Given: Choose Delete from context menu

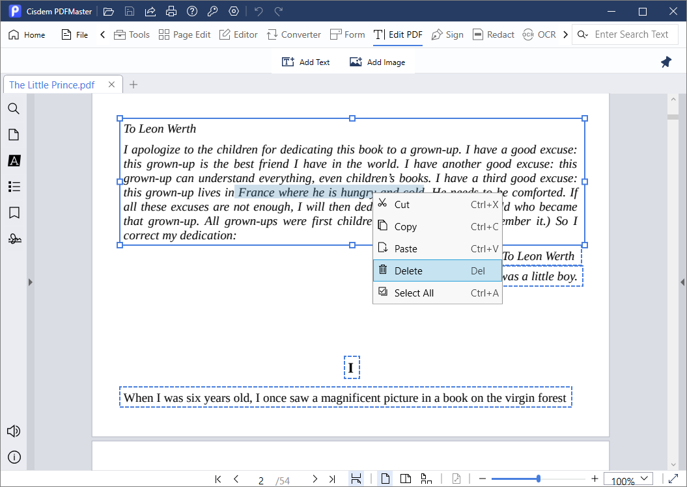Looking at the screenshot, I should coord(437,271).
